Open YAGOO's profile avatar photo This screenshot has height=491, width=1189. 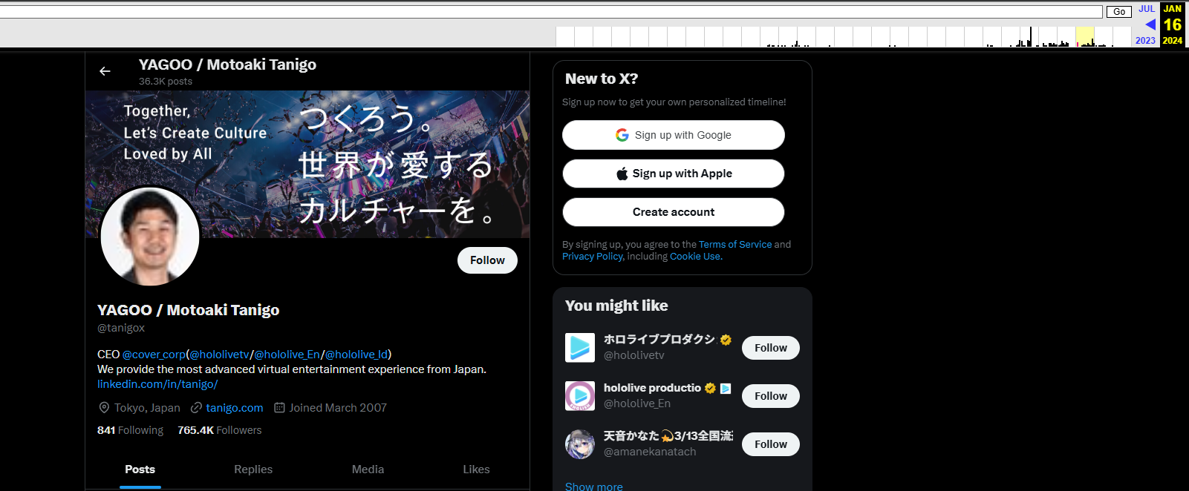[150, 236]
